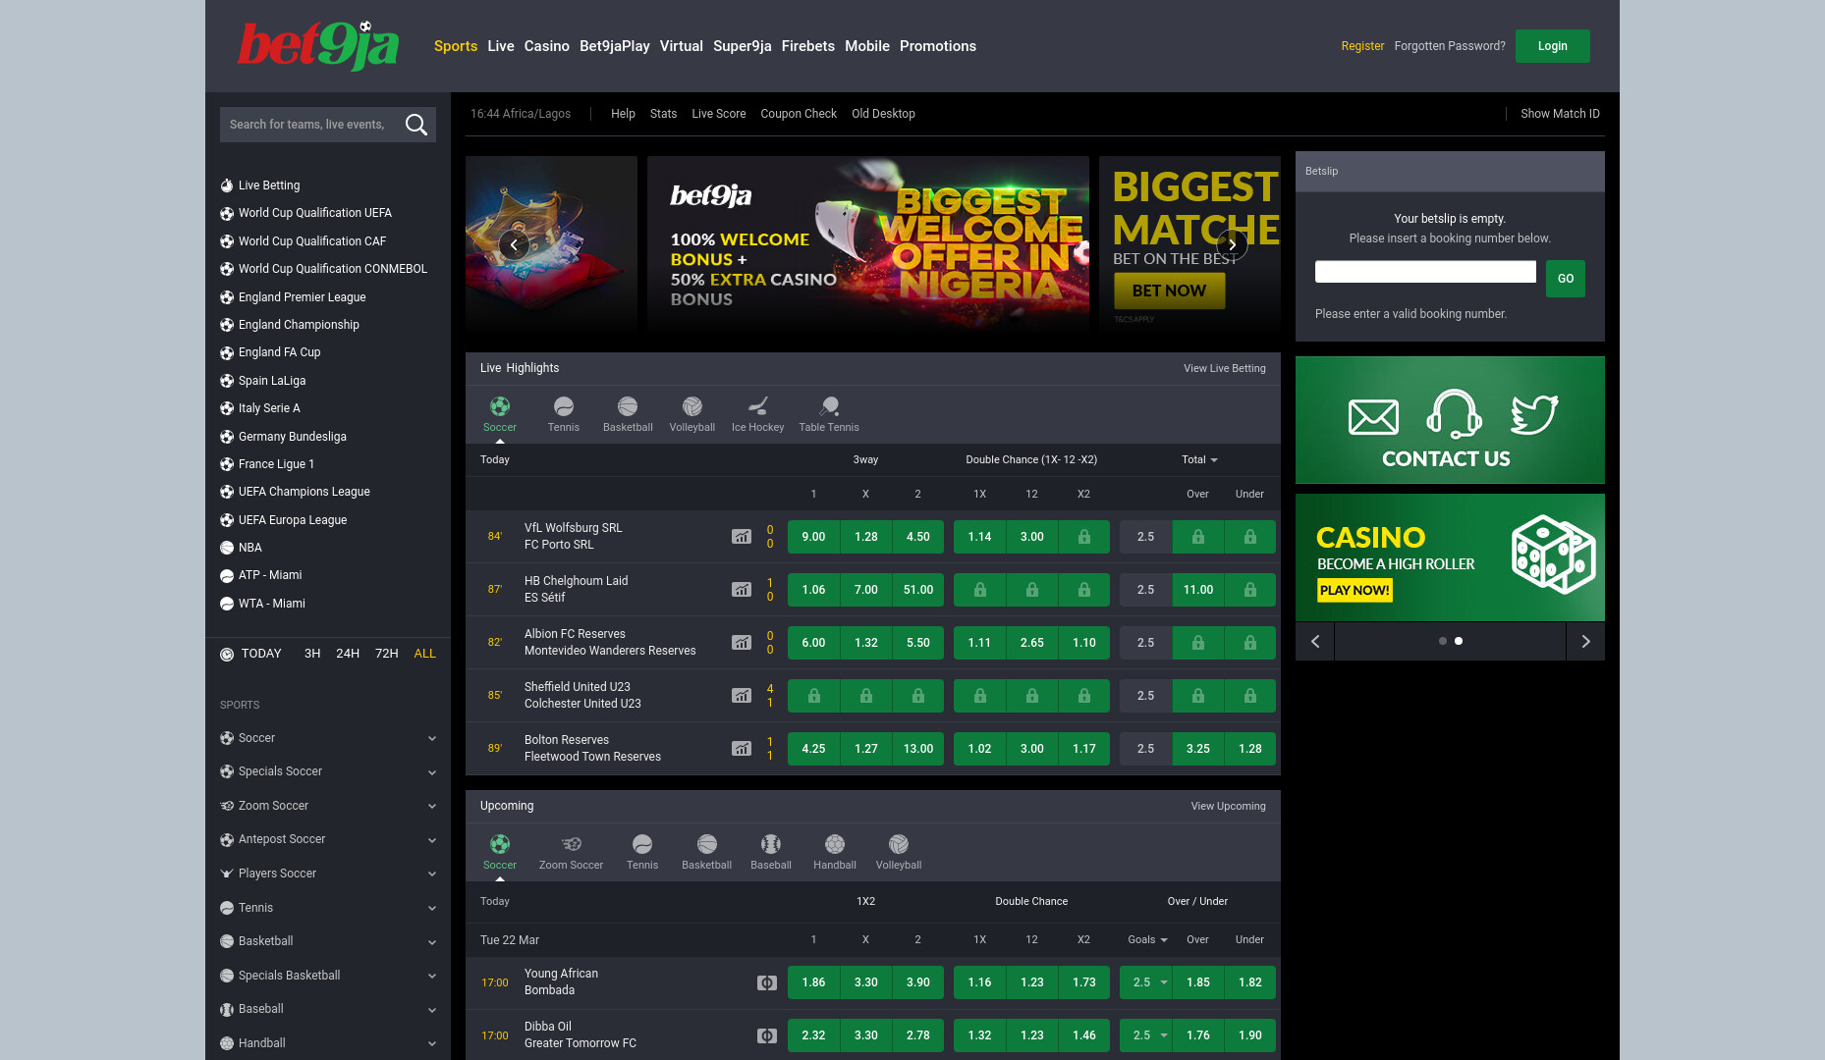
Task: Filter events by 24H
Action: pyautogui.click(x=348, y=654)
